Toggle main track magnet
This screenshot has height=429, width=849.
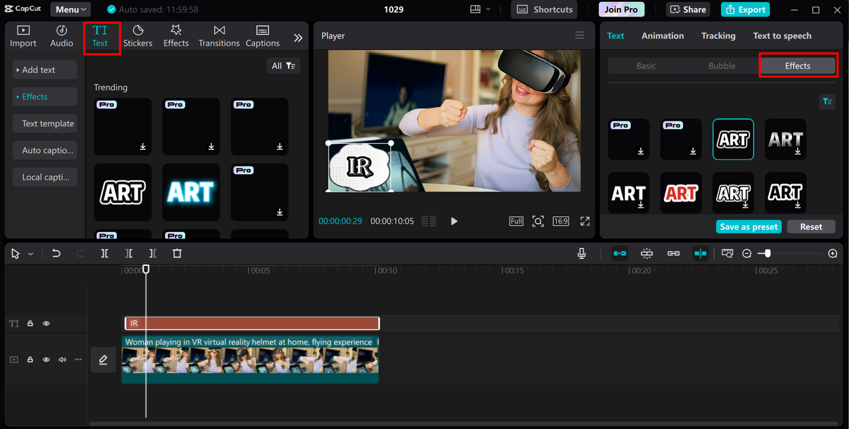pyautogui.click(x=620, y=253)
